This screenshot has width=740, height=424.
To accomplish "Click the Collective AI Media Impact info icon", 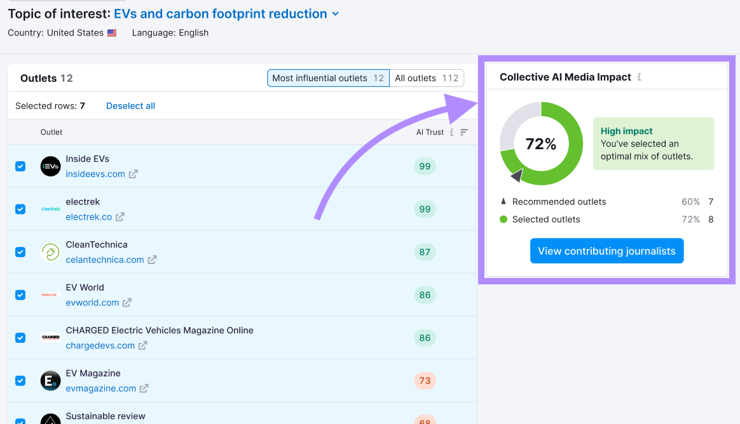I will tap(639, 77).
